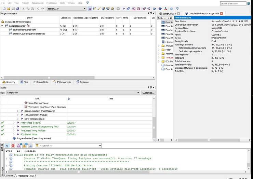
Task: Expand the EDA Netlist Writer task
Action: (14, 134)
